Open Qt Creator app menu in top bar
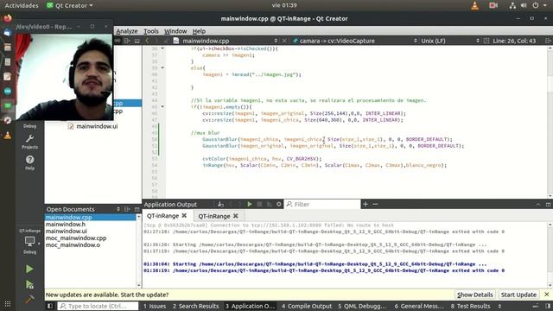The width and height of the screenshot is (553, 311). [70, 6]
